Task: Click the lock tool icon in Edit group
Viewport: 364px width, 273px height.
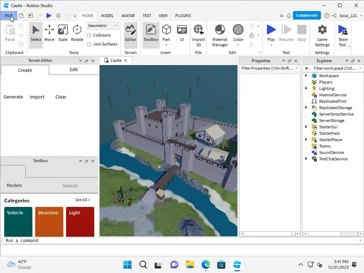Action: coord(251,35)
